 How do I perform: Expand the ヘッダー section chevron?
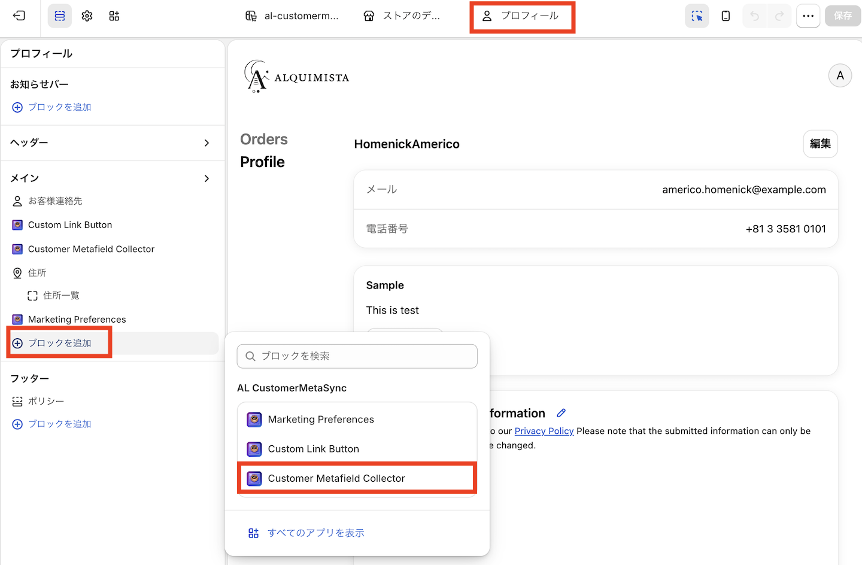(x=207, y=143)
